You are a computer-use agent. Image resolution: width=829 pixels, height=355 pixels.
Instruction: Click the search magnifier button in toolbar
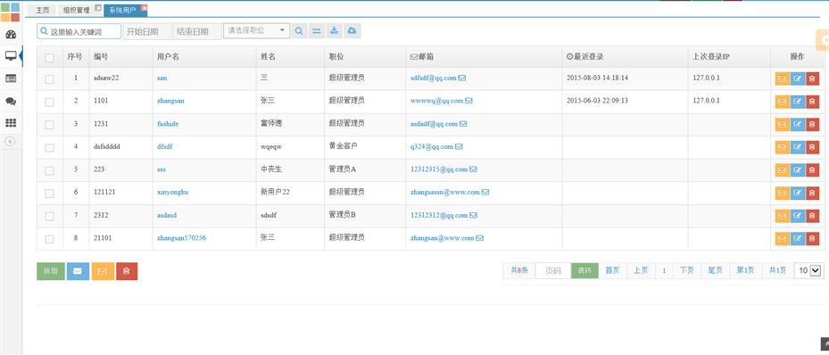pyautogui.click(x=299, y=31)
